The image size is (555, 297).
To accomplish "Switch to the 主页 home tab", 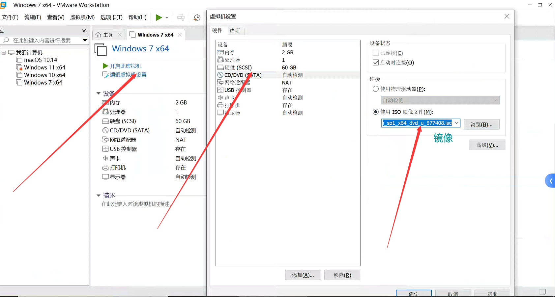I will pos(104,35).
